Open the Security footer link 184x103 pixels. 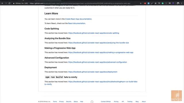(x=69, y=102)
